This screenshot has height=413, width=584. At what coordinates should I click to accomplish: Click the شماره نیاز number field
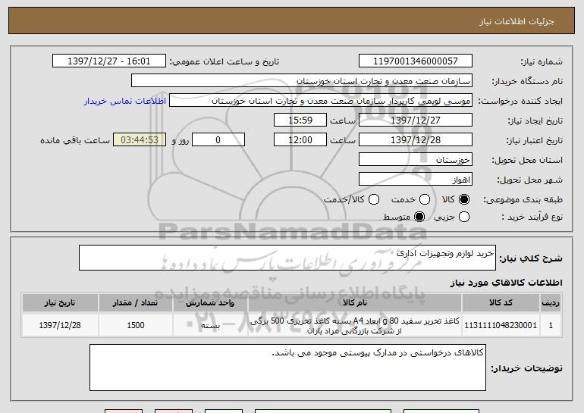point(416,61)
